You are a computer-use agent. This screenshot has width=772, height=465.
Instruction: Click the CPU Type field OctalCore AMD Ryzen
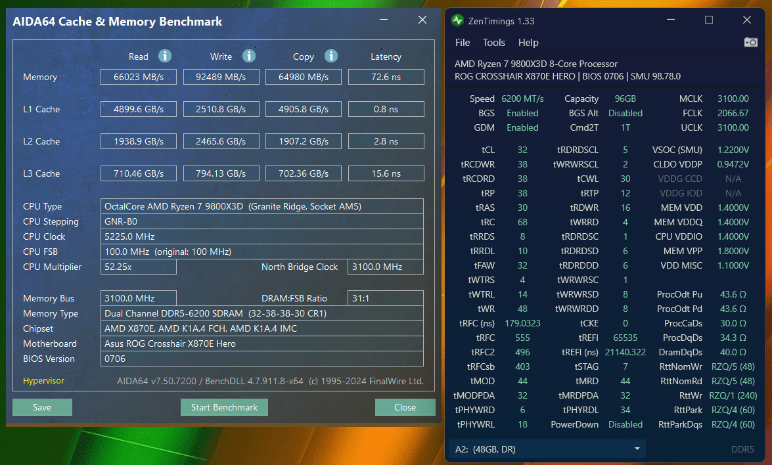tap(262, 206)
